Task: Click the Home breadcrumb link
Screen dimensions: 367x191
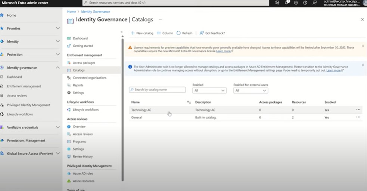Action: coord(71,12)
